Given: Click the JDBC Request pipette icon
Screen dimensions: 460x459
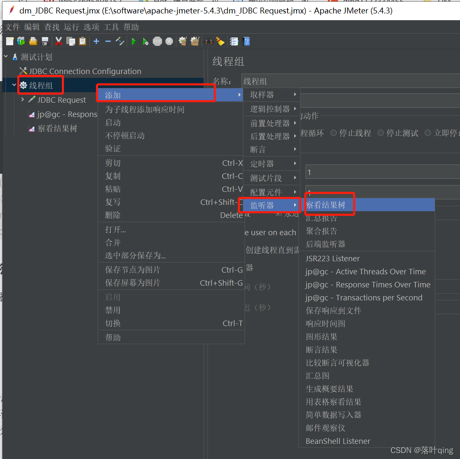Looking at the screenshot, I should 32,99.
